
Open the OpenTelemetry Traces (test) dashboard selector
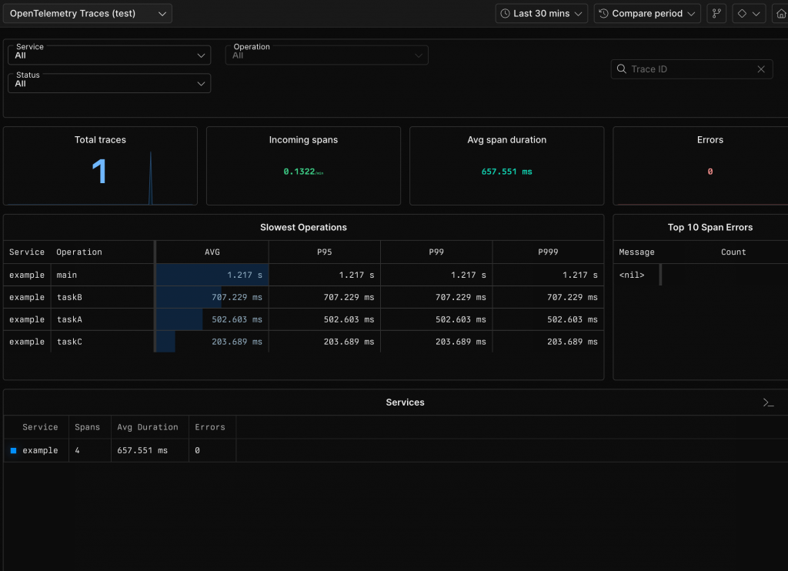point(88,14)
